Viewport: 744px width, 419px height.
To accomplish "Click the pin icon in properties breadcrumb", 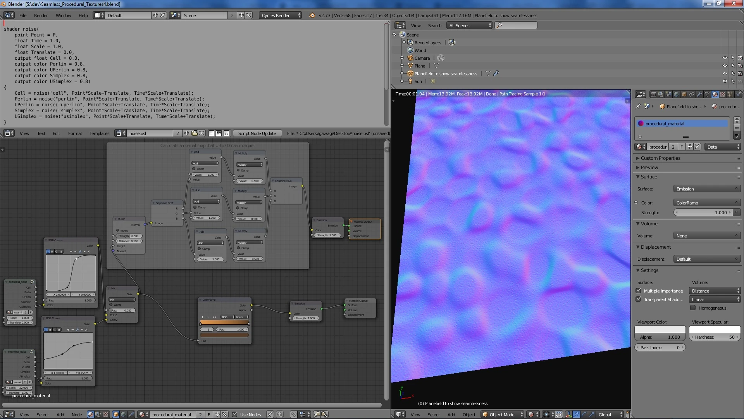I will click(638, 106).
